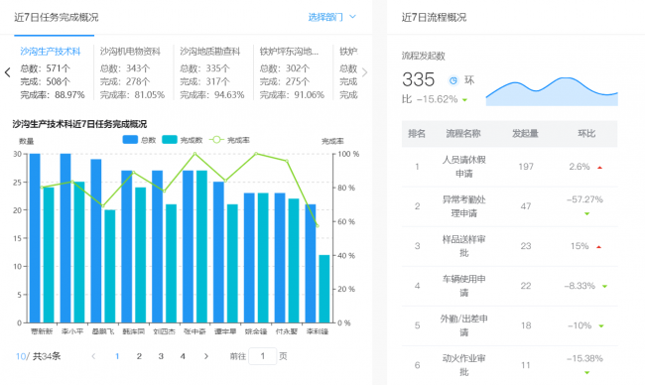
Task: Click the right arrow of department carousel
Action: (x=364, y=72)
